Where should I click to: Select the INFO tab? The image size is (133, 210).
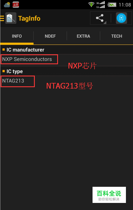(x=17, y=36)
